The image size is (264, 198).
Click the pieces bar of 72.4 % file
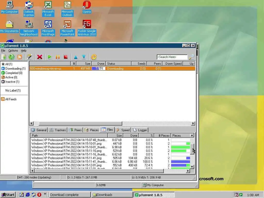180,165
